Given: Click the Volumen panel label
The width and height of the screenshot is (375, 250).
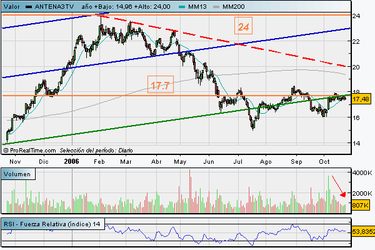Looking at the screenshot, I should click(17, 174).
